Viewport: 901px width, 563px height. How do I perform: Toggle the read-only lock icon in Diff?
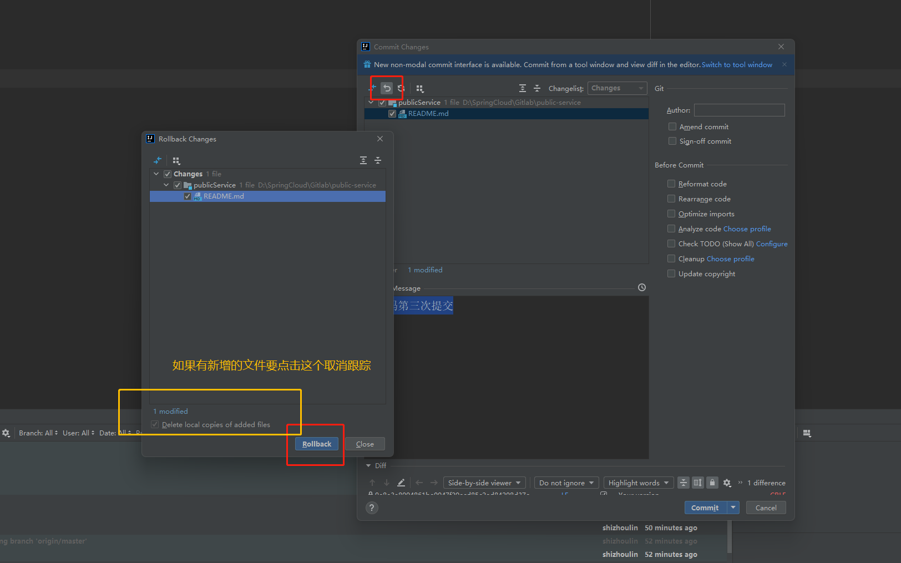712,483
